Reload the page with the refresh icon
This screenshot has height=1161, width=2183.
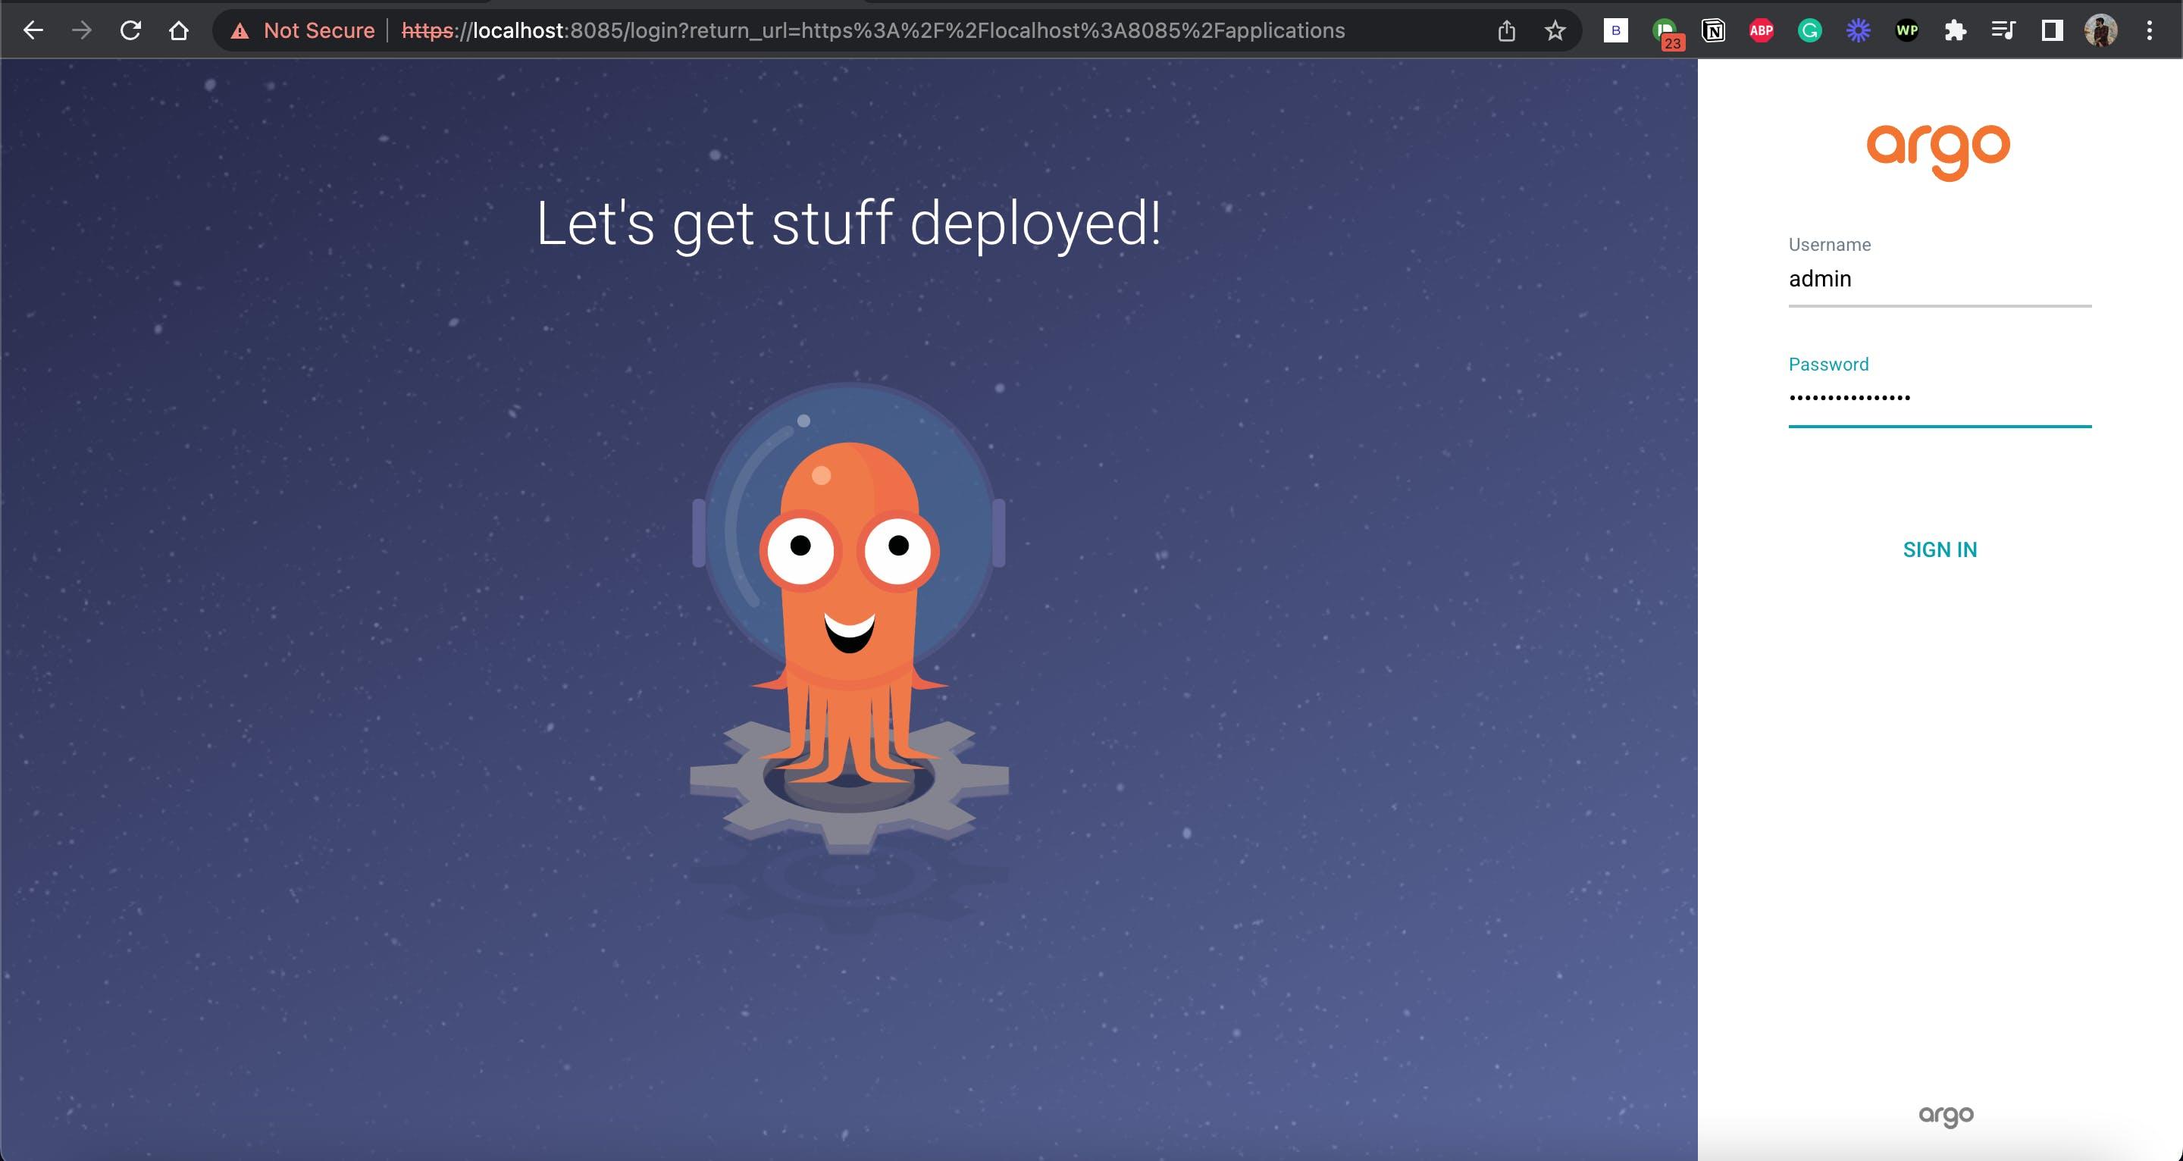pyautogui.click(x=130, y=30)
